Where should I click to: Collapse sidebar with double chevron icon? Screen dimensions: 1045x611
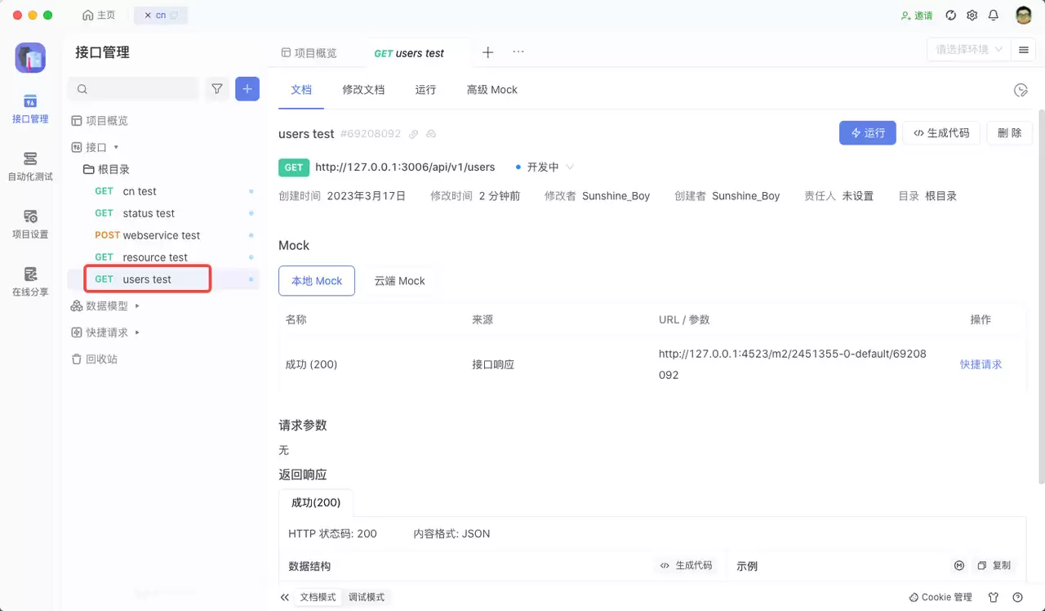tap(284, 597)
